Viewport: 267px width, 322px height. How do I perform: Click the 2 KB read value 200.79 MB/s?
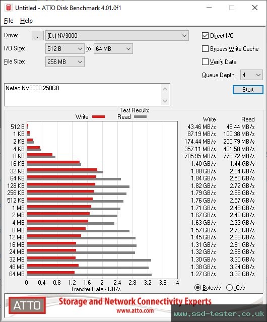pos(239,142)
